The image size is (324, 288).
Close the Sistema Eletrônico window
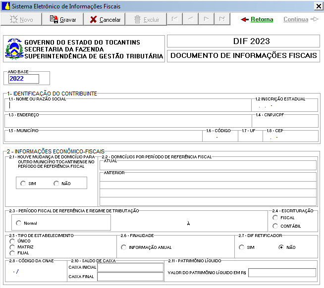pos(319,6)
